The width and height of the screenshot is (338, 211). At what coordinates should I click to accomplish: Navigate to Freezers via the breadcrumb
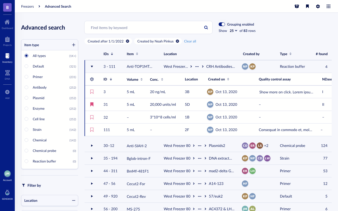(x=27, y=6)
